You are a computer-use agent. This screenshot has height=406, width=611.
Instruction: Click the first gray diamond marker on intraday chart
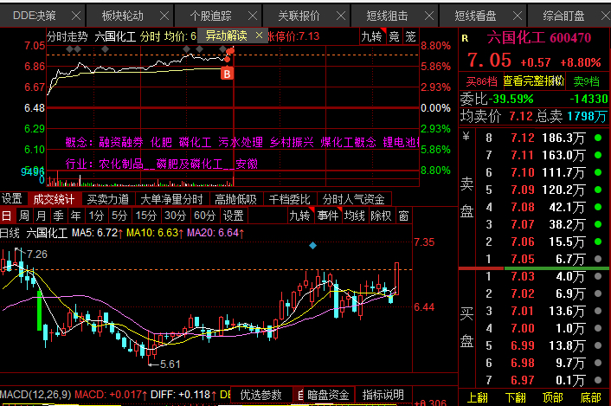point(70,49)
